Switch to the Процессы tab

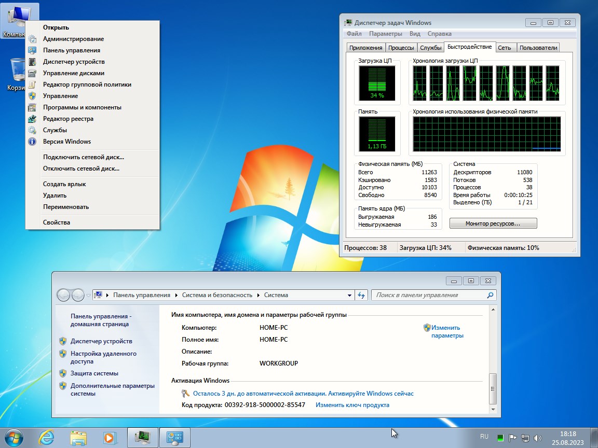pos(401,48)
